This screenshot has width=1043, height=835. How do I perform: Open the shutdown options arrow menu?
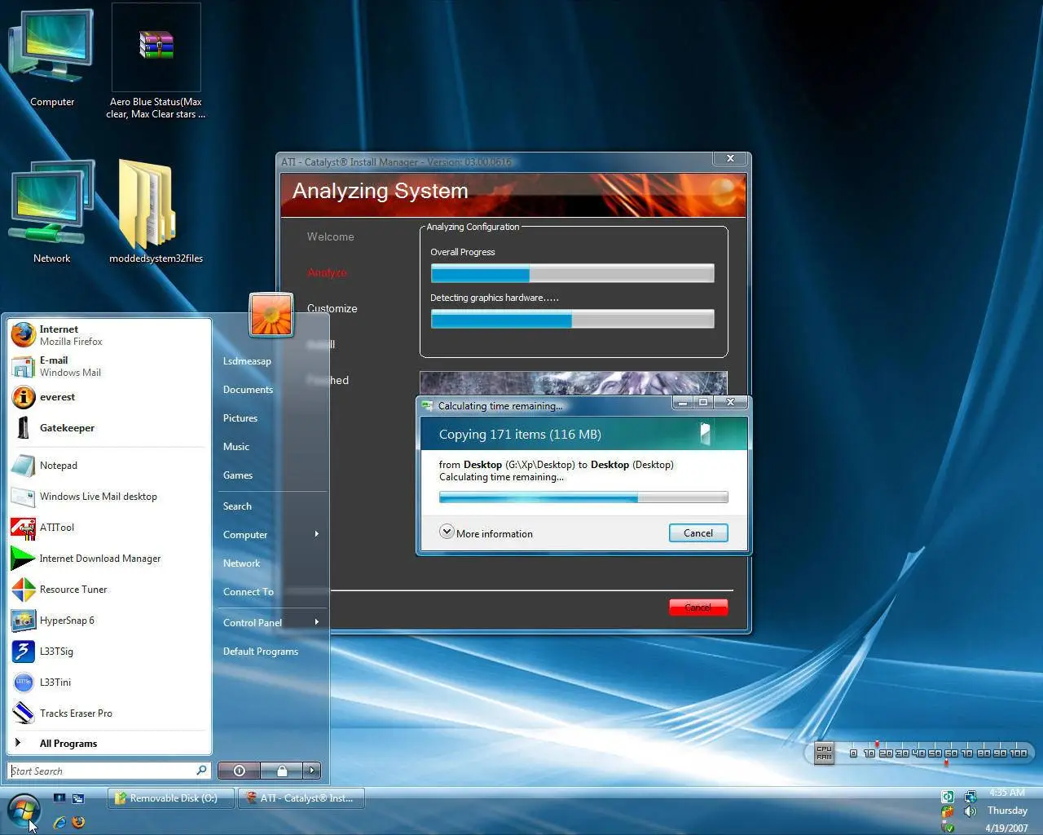(312, 771)
